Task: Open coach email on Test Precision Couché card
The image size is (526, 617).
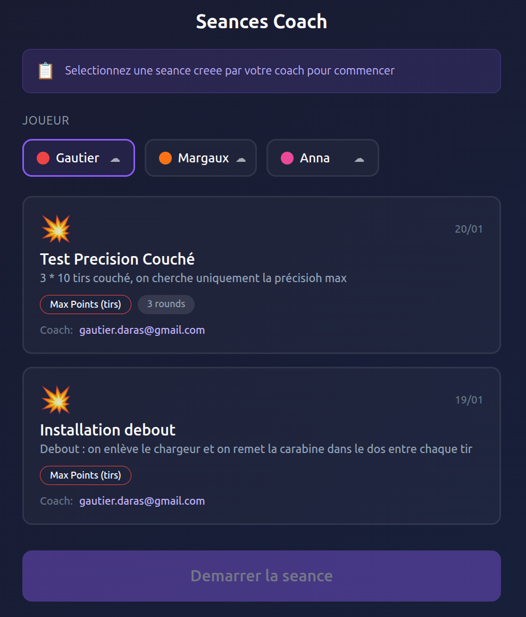Action: [x=142, y=330]
